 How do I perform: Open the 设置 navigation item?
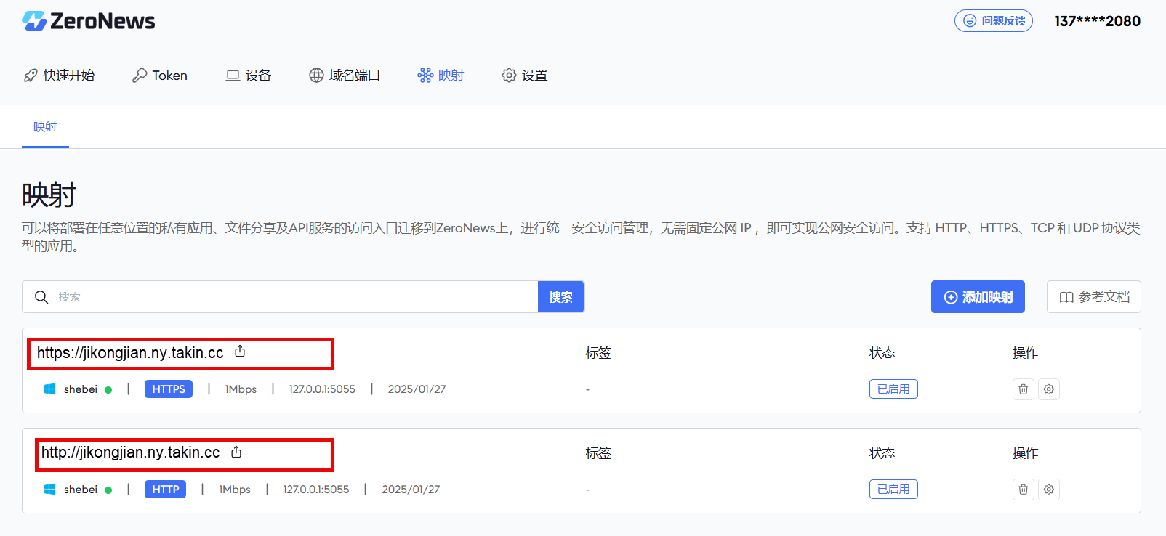point(525,76)
